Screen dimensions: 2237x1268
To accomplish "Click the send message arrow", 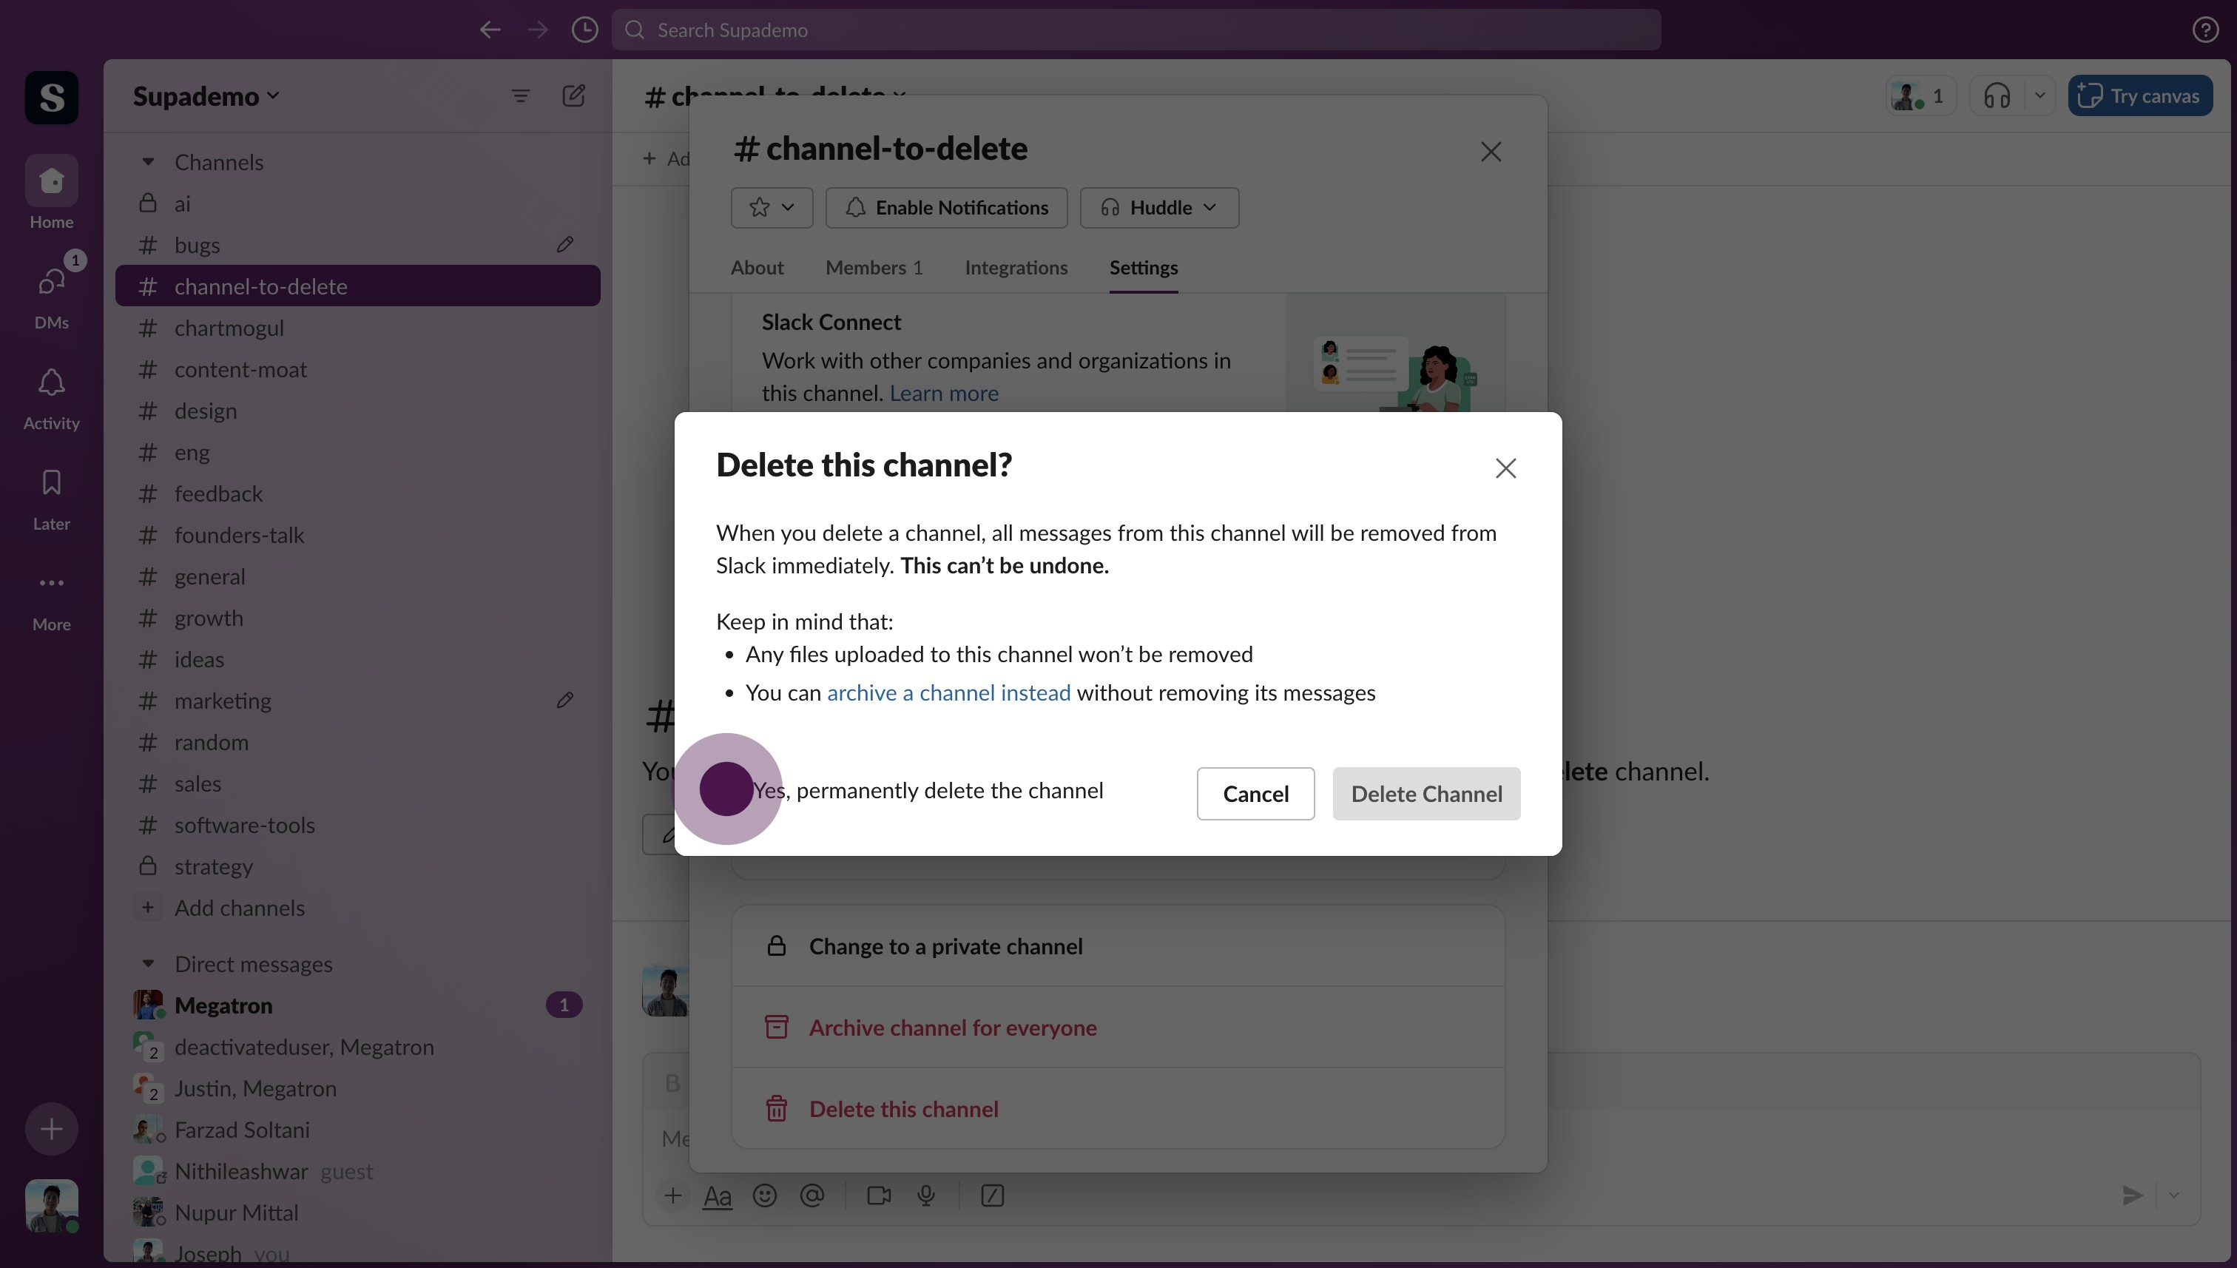I will pyautogui.click(x=2132, y=1196).
